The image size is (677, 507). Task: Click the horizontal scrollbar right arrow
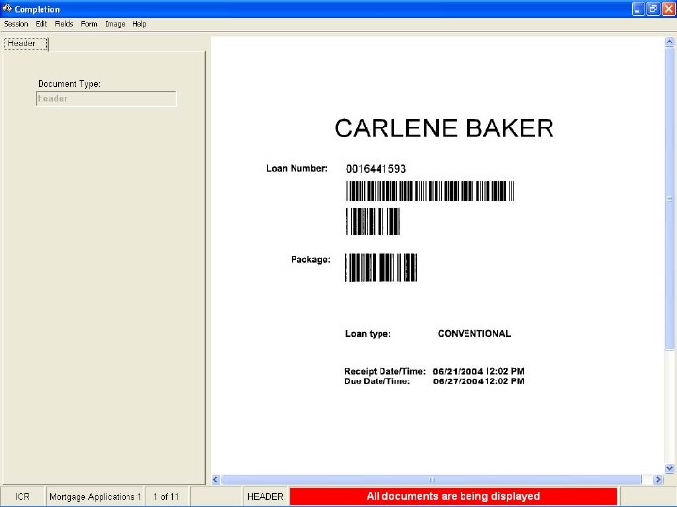(x=659, y=480)
